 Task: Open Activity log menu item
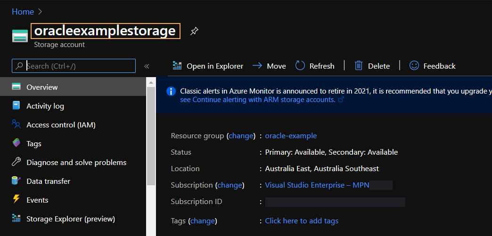[x=73, y=106]
